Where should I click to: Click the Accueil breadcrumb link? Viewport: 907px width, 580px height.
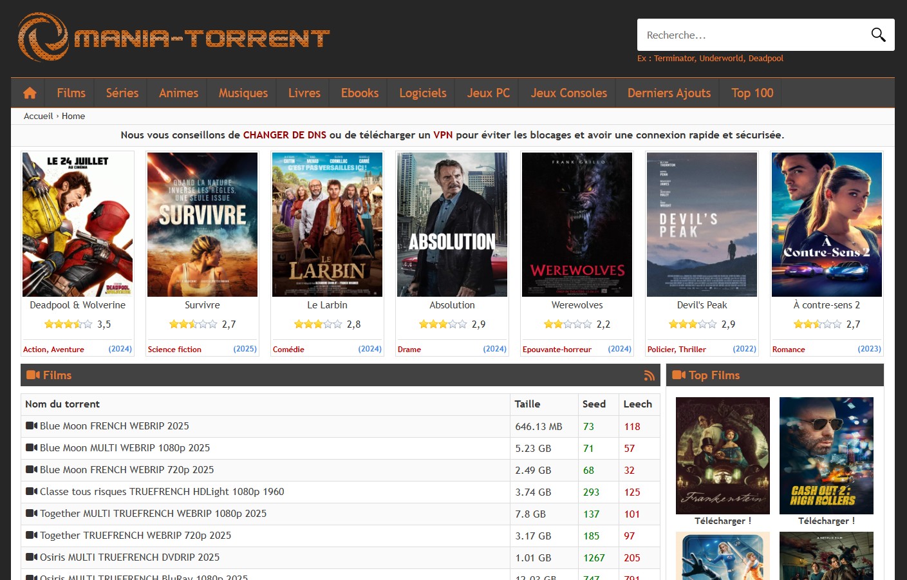coord(38,117)
